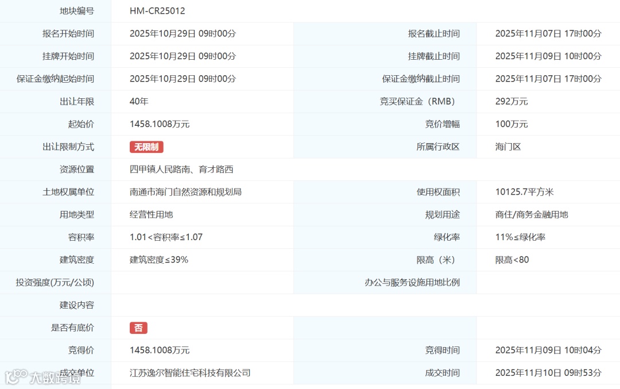The width and height of the screenshot is (620, 389).
Task: Click the 保证金缴纳截止时间 date value
Action: (x=548, y=79)
